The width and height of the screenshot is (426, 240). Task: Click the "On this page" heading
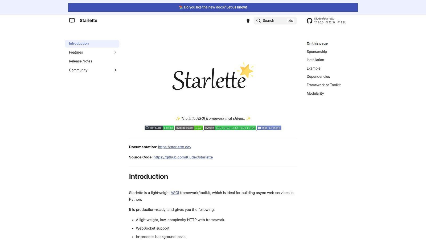click(317, 43)
